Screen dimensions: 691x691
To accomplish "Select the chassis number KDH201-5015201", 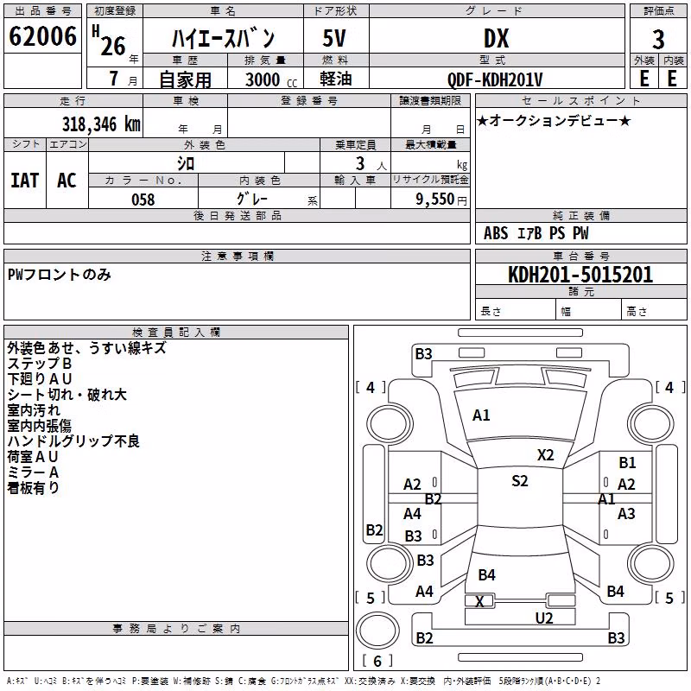I will pyautogui.click(x=580, y=275).
